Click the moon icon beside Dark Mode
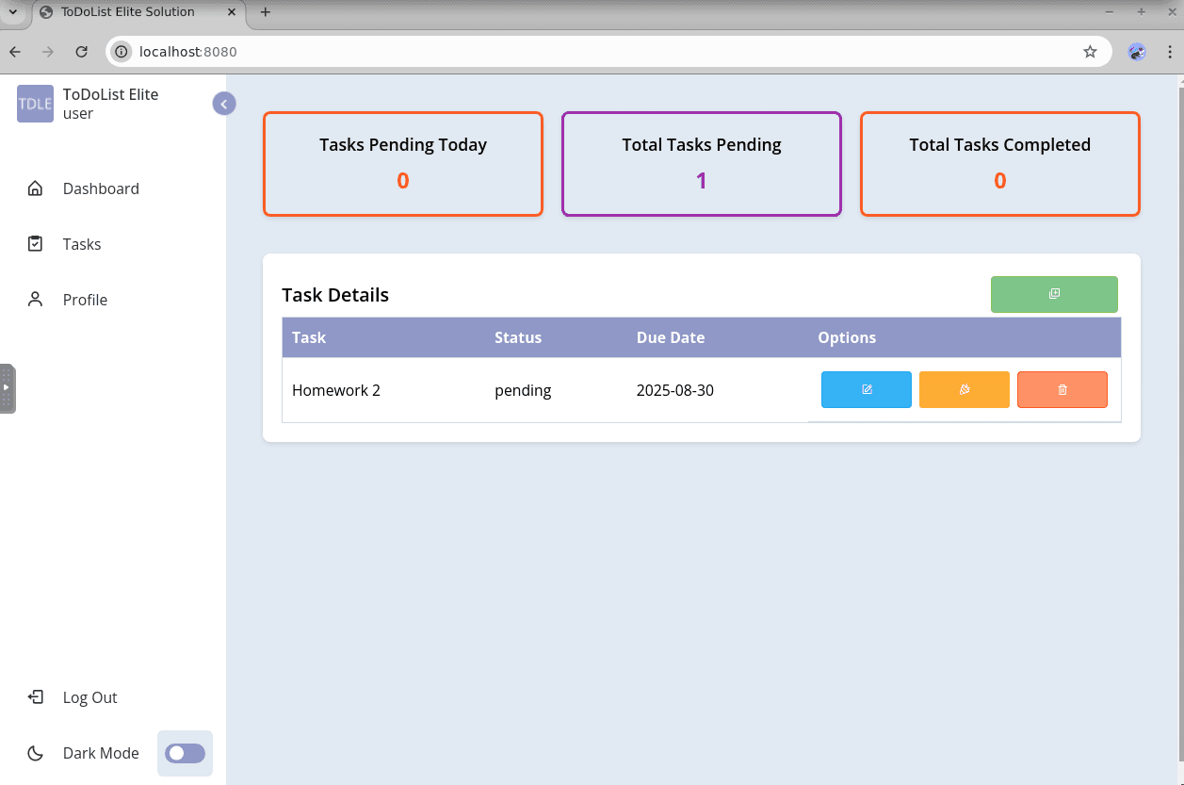 point(35,753)
